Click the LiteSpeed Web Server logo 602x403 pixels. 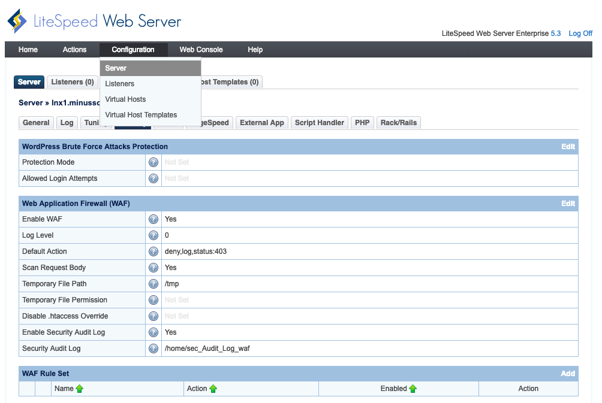(94, 21)
